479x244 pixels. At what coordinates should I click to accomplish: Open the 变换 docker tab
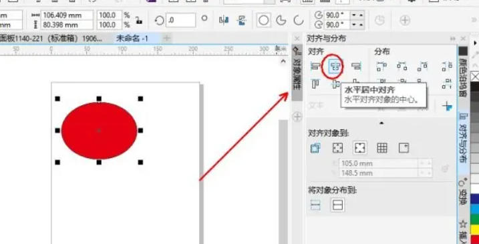pos(462,191)
